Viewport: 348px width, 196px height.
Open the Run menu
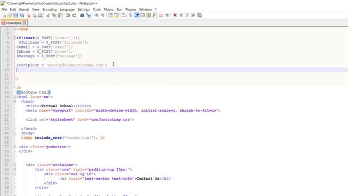click(120, 9)
